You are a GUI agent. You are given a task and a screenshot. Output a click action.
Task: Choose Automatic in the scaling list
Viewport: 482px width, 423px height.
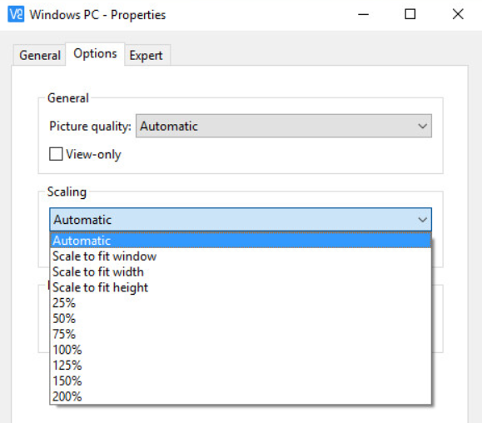click(241, 241)
